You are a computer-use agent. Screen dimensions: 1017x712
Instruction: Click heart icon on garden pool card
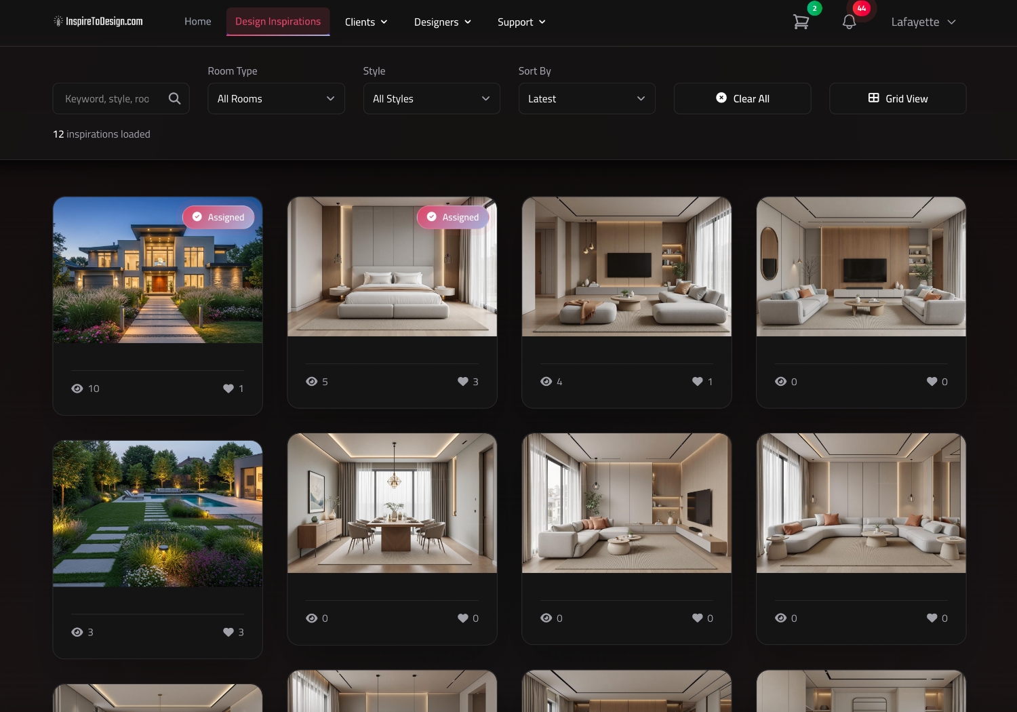228,632
